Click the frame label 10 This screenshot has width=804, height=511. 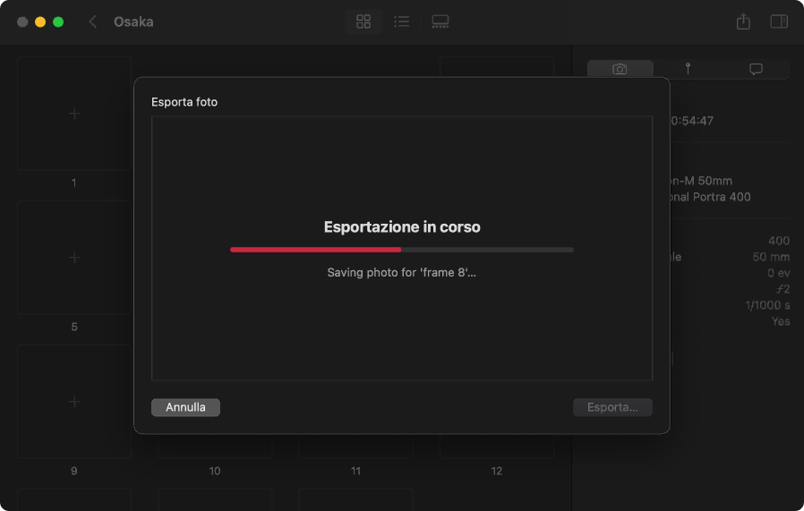click(x=215, y=471)
